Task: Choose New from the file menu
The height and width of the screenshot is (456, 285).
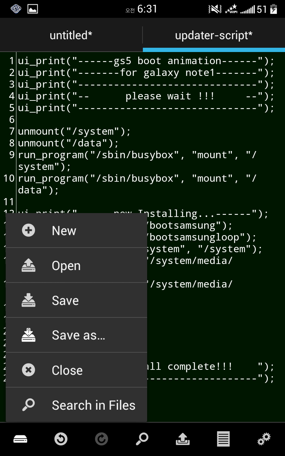Action: tap(64, 230)
